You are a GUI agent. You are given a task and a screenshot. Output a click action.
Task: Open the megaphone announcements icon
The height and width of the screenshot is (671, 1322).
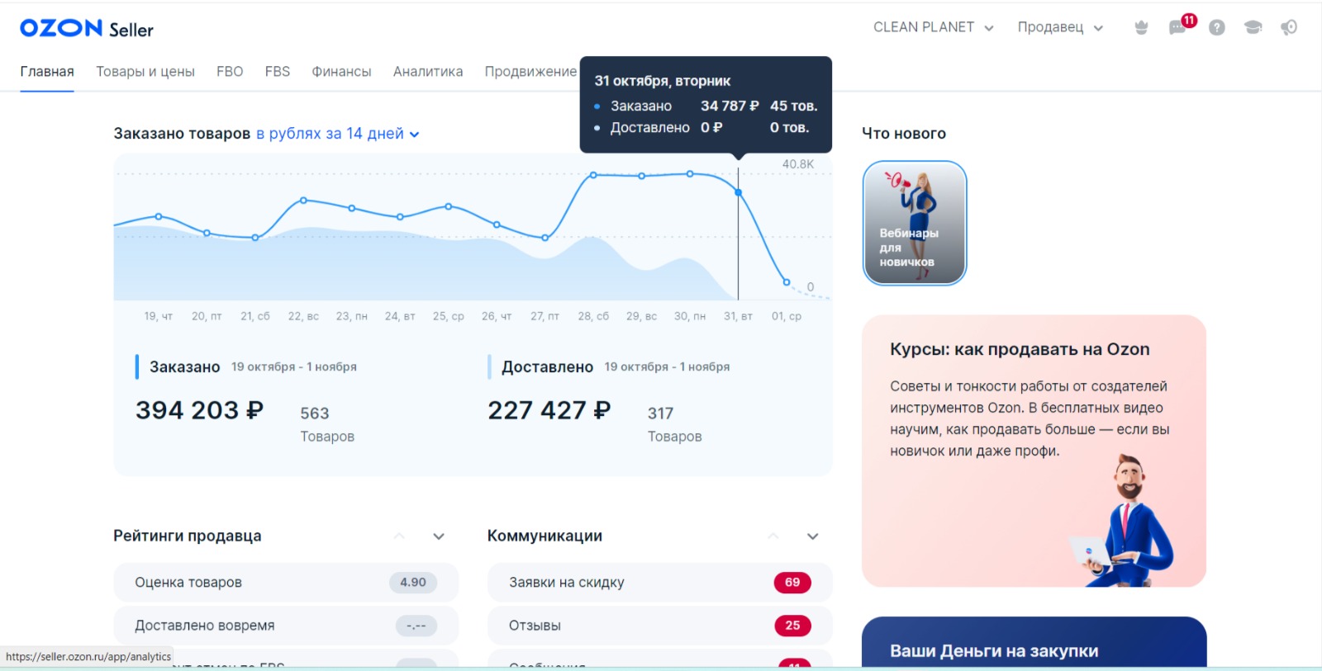pos(1289,27)
